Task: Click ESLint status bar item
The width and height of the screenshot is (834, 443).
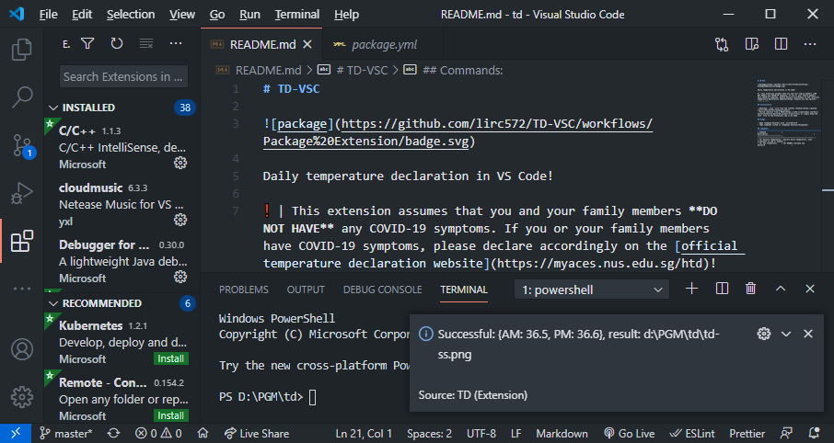Action: 692,434
